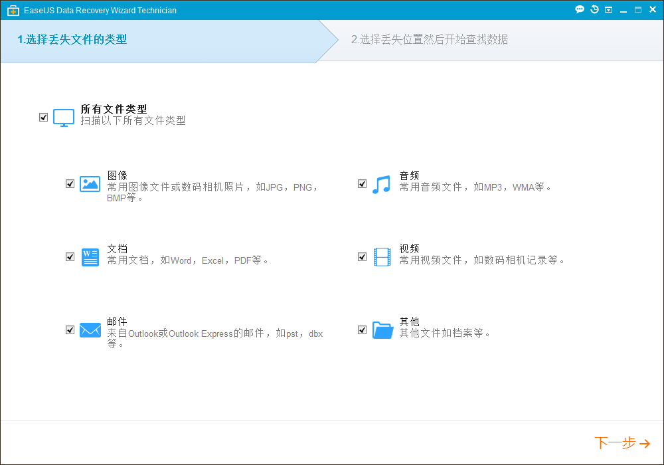Click the image (图像) picture icon
The width and height of the screenshot is (664, 465).
coord(90,184)
